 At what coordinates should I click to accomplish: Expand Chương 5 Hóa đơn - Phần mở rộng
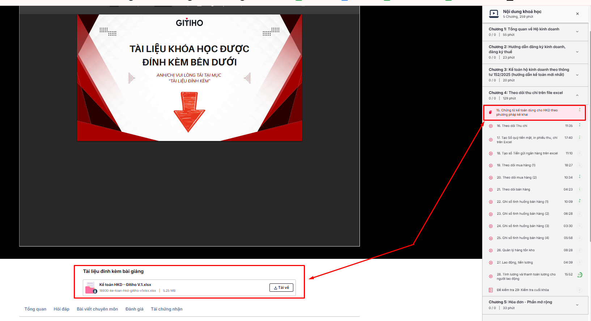tap(577, 305)
